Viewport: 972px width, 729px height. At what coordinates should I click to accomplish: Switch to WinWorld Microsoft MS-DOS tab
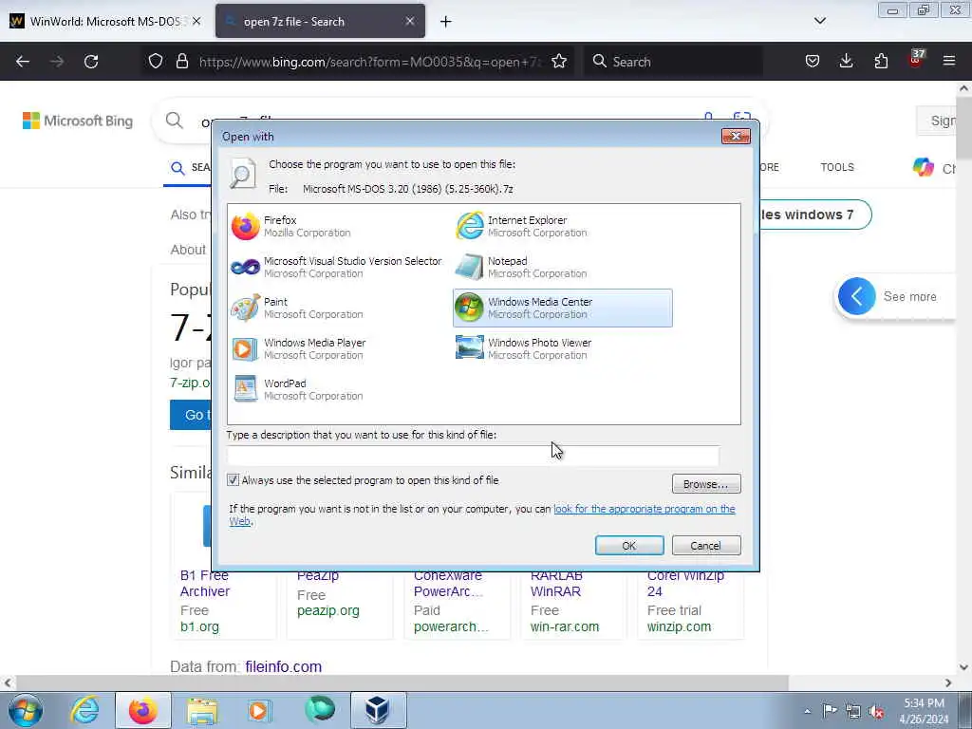point(105,21)
